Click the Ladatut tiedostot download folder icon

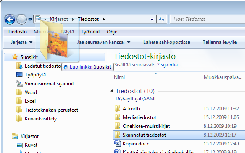[x=19, y=66]
